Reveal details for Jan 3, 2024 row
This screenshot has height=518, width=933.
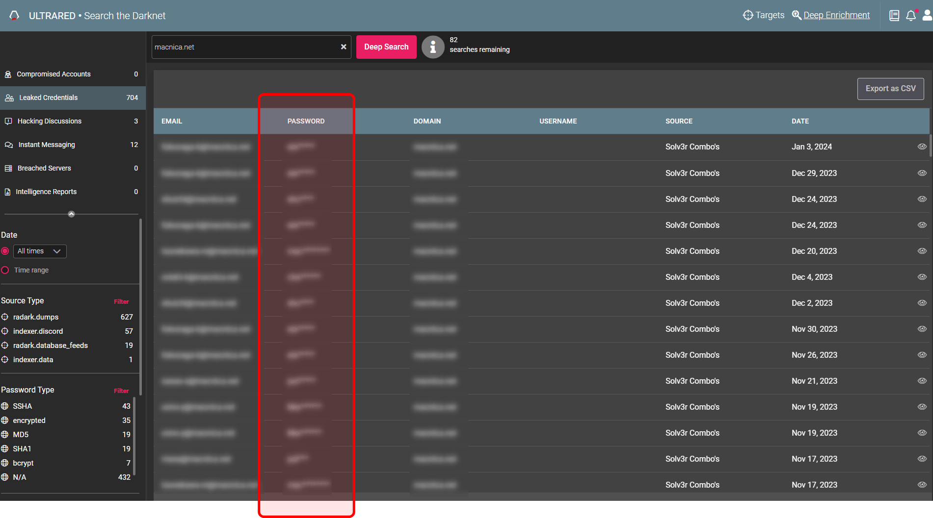[922, 147]
